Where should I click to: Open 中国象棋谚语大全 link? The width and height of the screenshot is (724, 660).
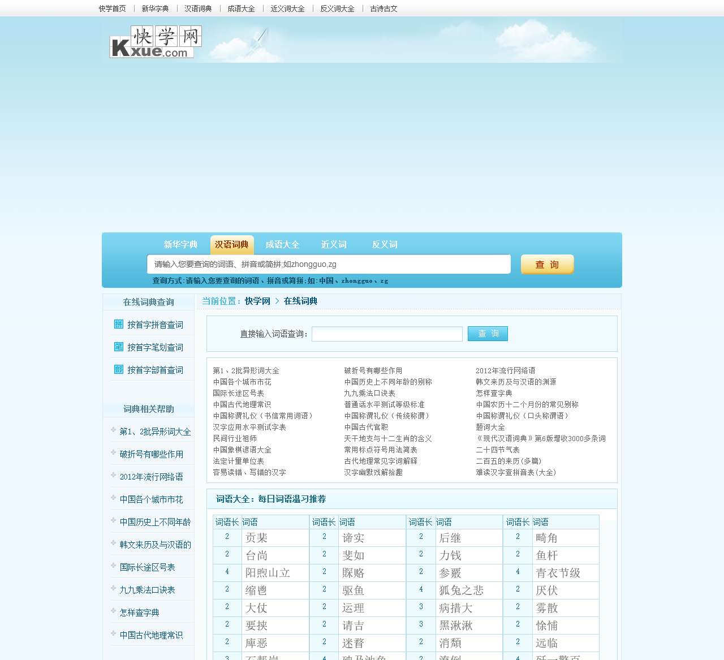coord(242,450)
